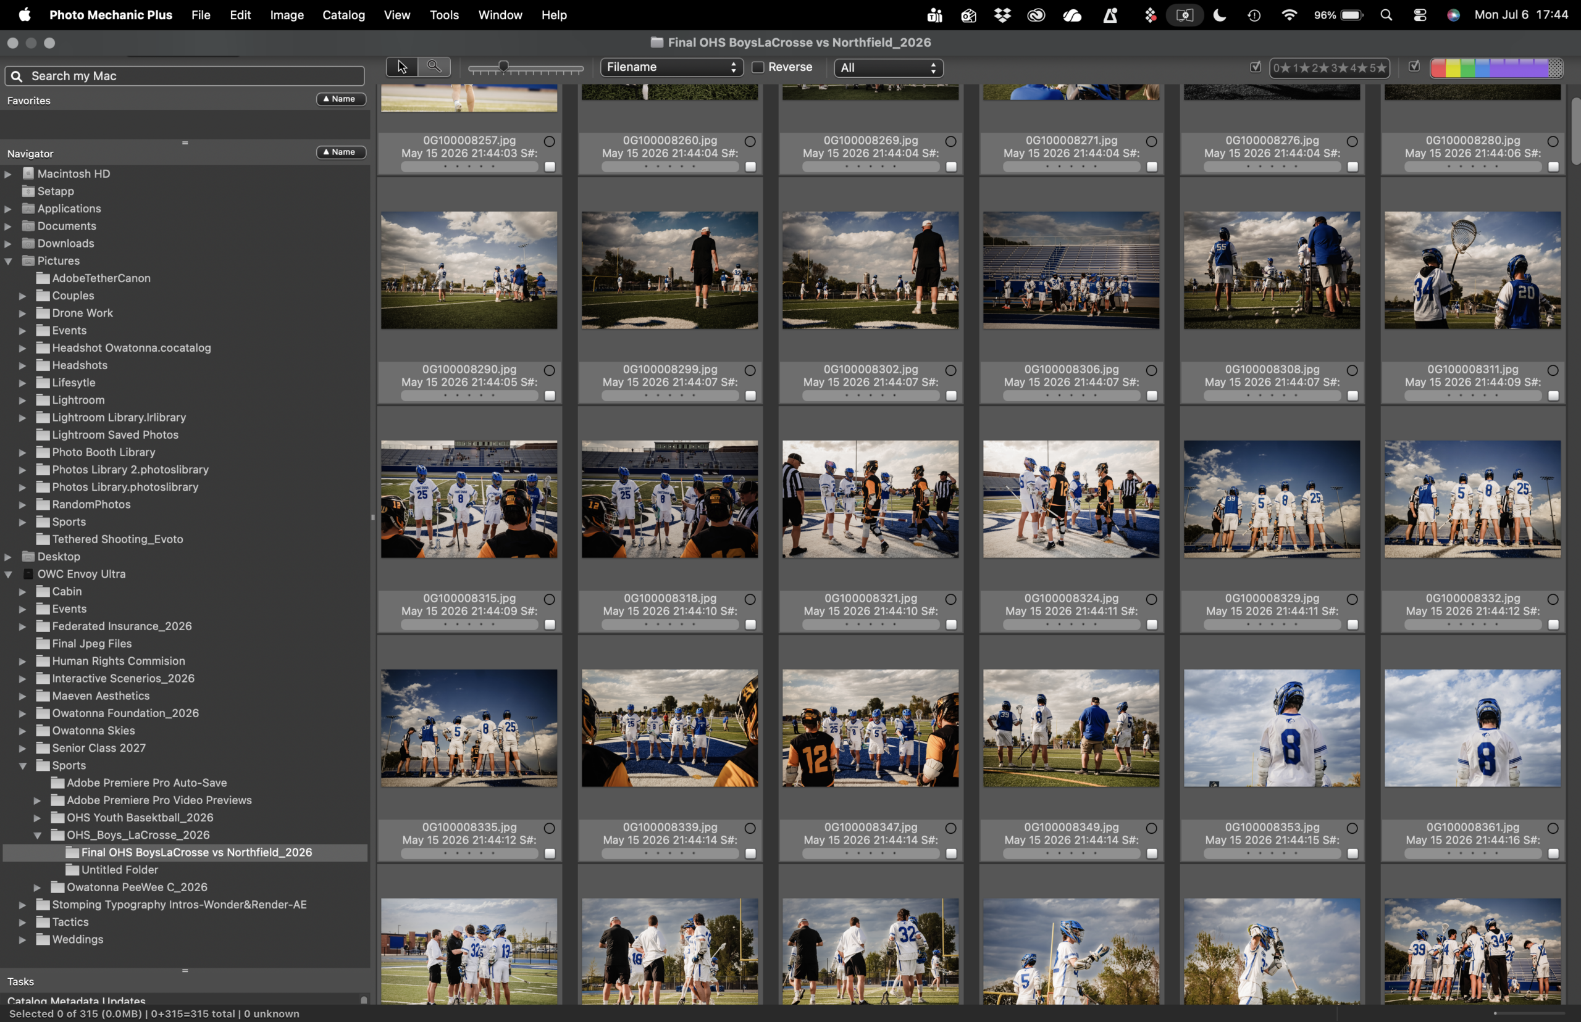This screenshot has height=1022, width=1581.
Task: Select the Tethered Shooting_Evoto folder
Action: click(x=117, y=539)
